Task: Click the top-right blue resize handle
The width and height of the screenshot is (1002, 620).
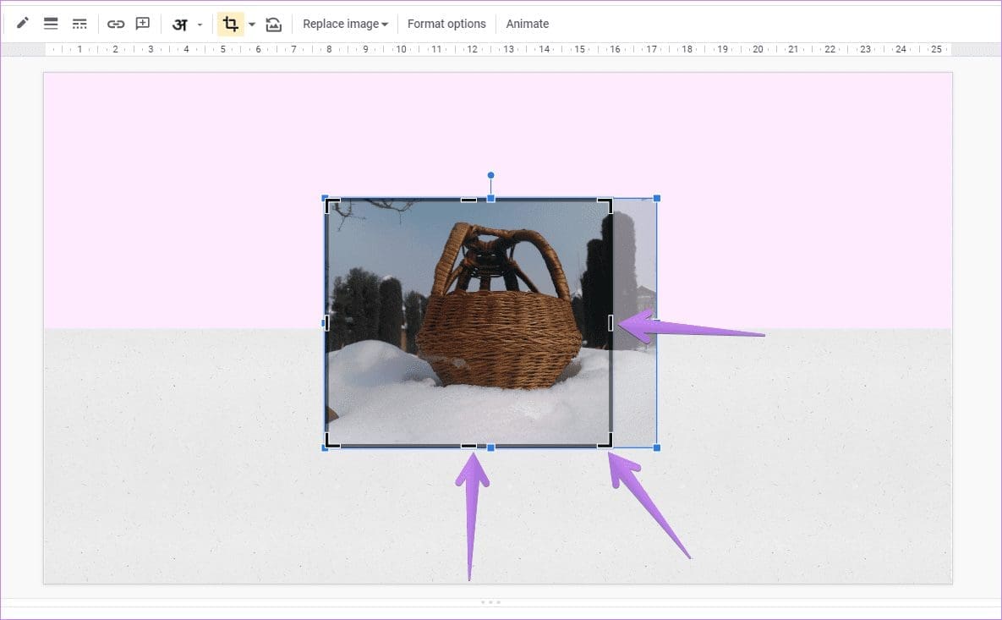Action: (x=657, y=199)
